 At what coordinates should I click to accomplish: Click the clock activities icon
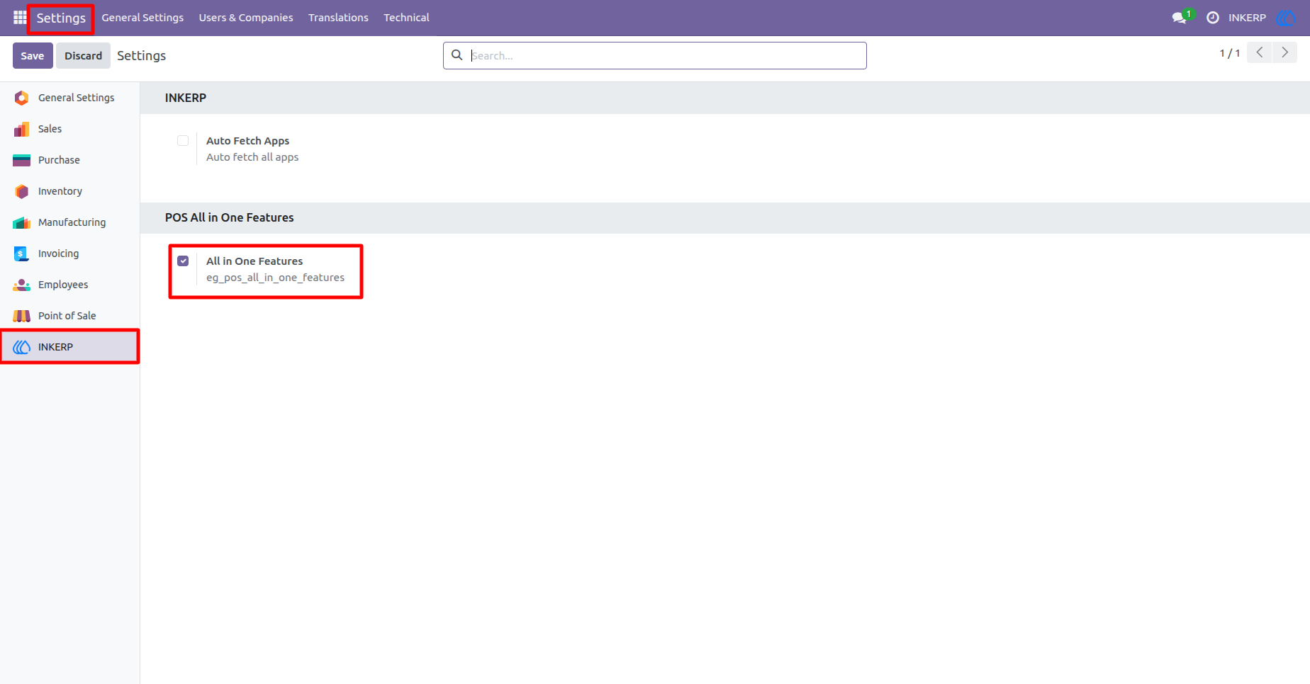tap(1213, 18)
